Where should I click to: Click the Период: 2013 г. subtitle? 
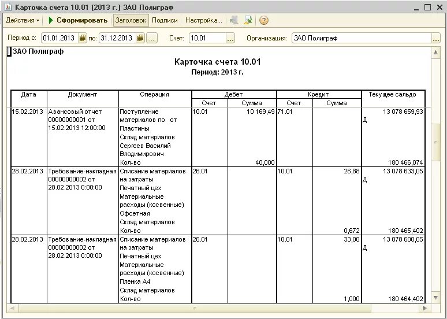click(x=218, y=72)
